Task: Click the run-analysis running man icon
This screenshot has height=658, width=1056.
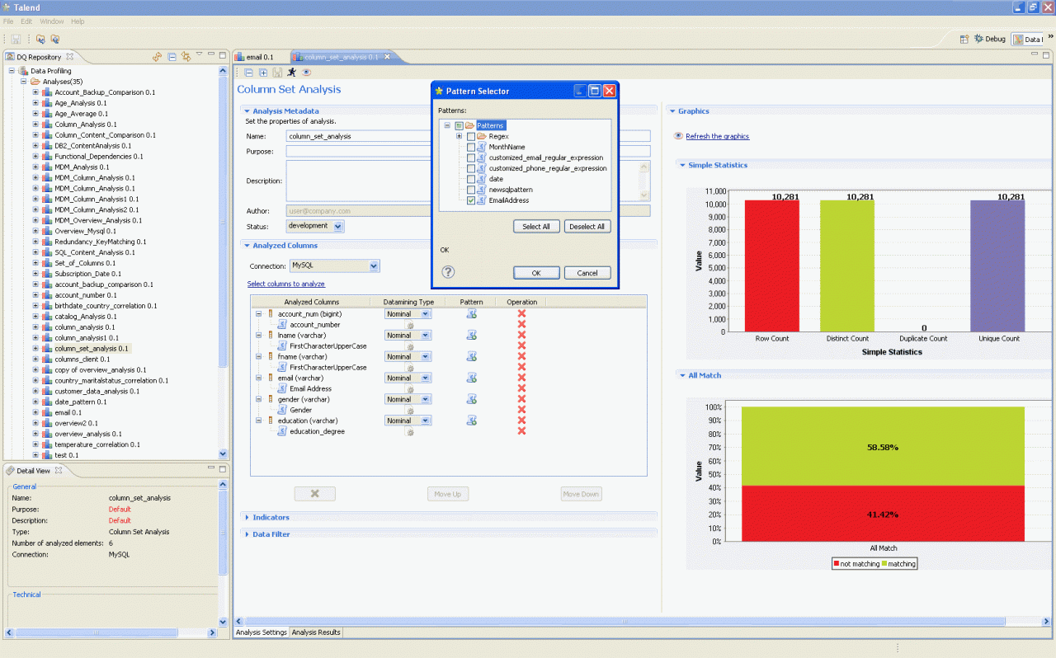Action: coord(291,73)
